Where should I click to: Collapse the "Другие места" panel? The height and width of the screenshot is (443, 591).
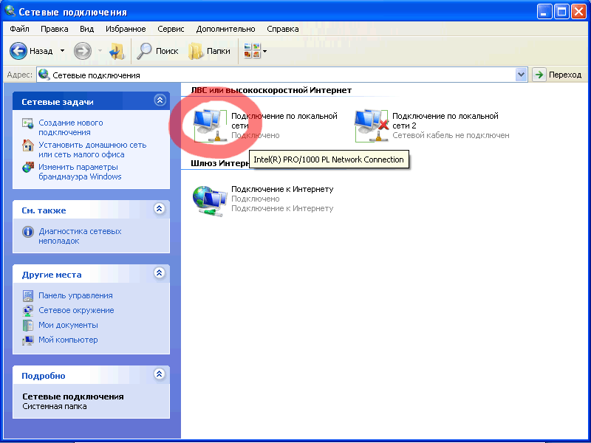160,274
